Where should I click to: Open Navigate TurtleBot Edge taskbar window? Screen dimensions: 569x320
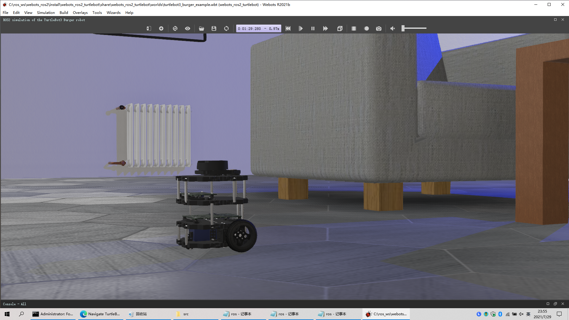(x=100, y=314)
